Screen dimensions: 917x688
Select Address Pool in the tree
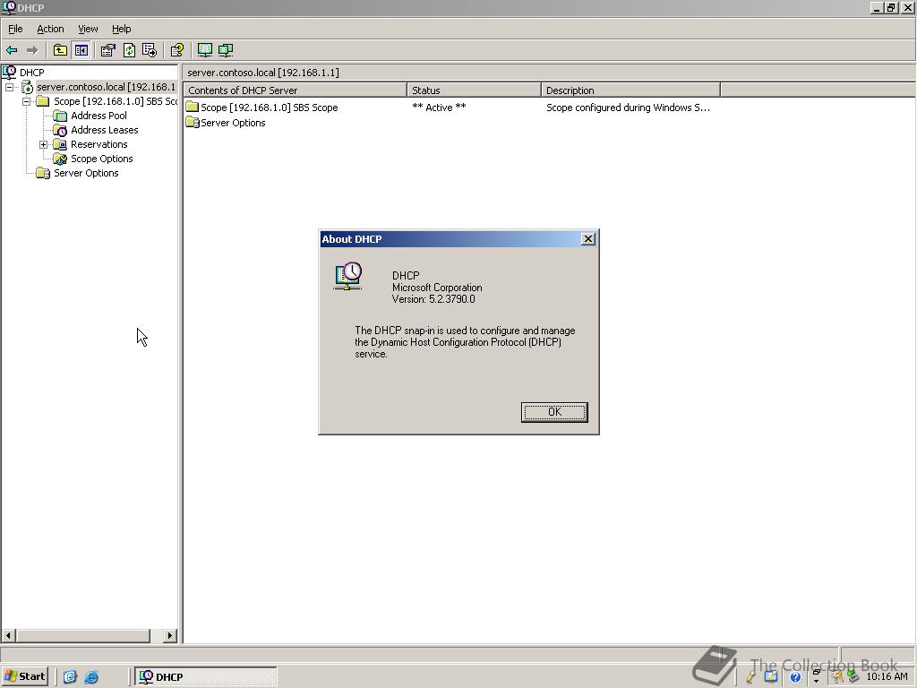[99, 116]
